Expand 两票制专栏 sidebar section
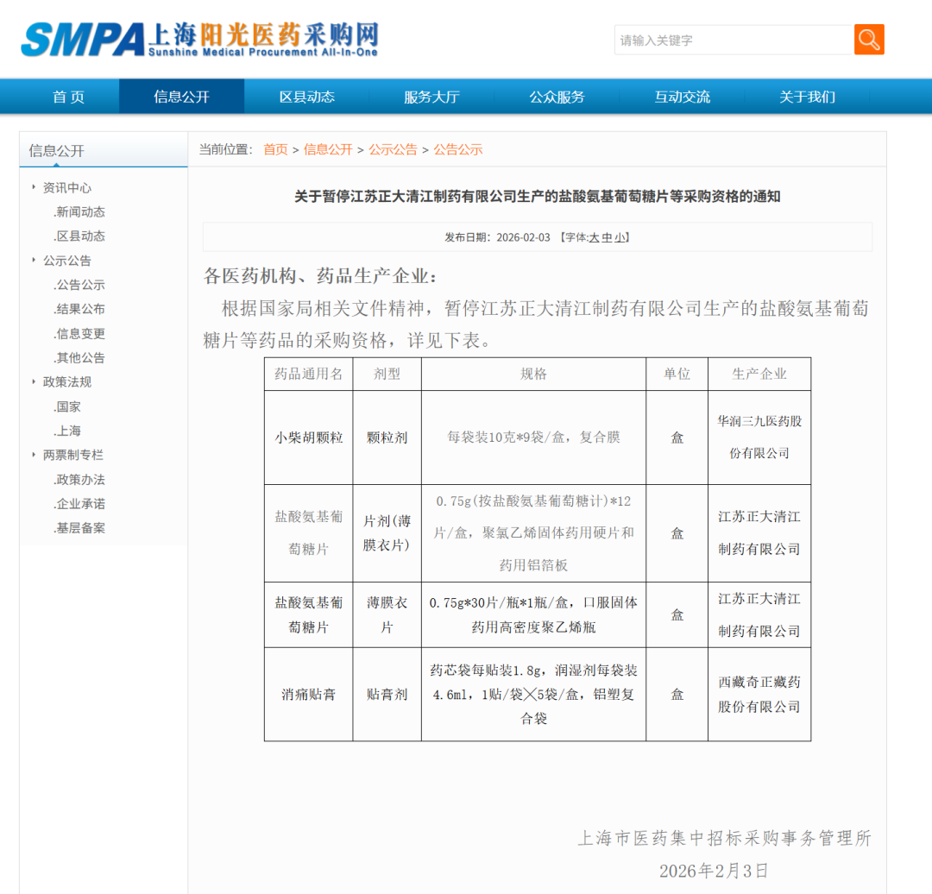Viewport: 932px width, 894px height. click(73, 456)
